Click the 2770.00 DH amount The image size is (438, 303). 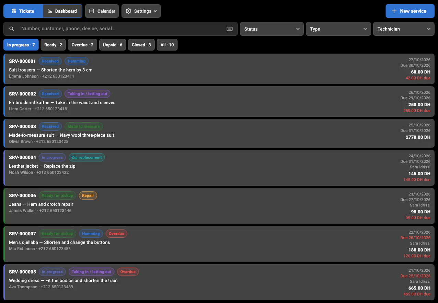tap(418, 137)
